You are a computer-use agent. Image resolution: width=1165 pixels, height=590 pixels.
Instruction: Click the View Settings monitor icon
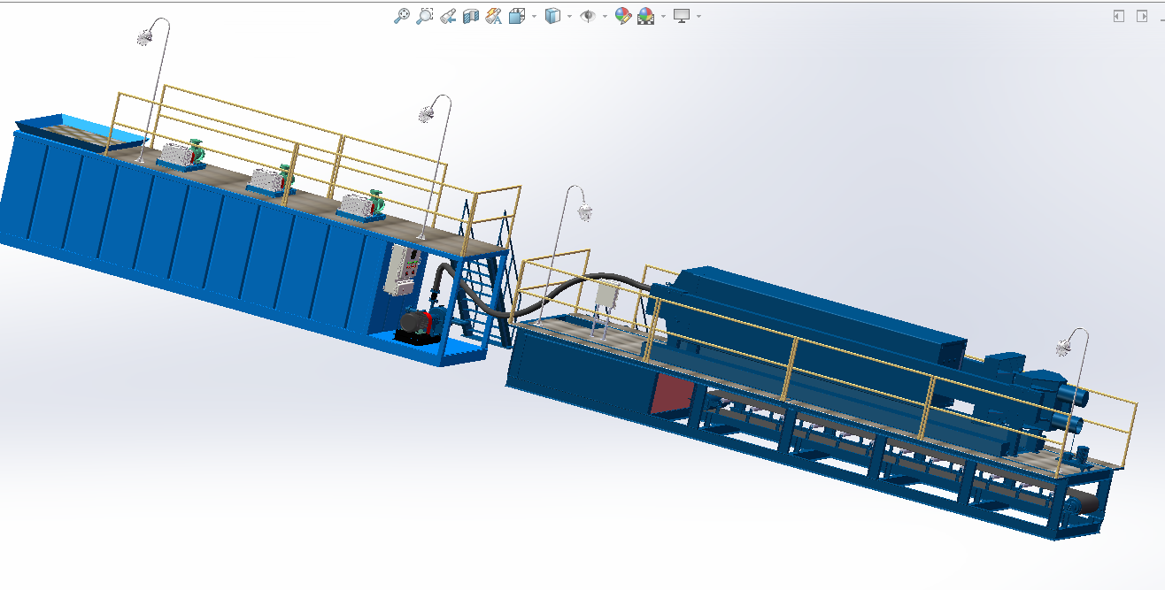pos(681,16)
